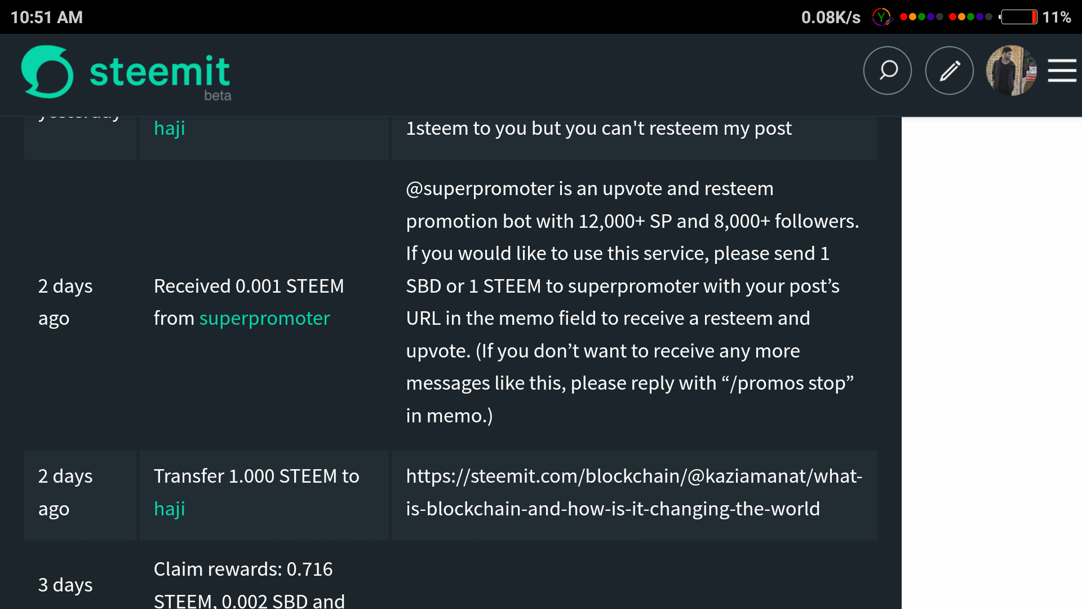The width and height of the screenshot is (1082, 609).
Task: Click the @superpromoter promotion memo text
Action: coord(632,302)
